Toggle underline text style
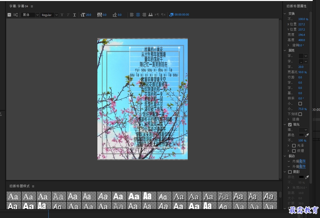This screenshot has width=320, height=218. click(x=75, y=15)
